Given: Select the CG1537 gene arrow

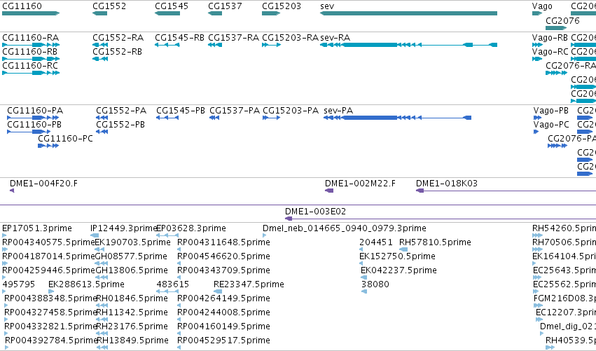Looking at the screenshot, I should pyautogui.click(x=215, y=13).
